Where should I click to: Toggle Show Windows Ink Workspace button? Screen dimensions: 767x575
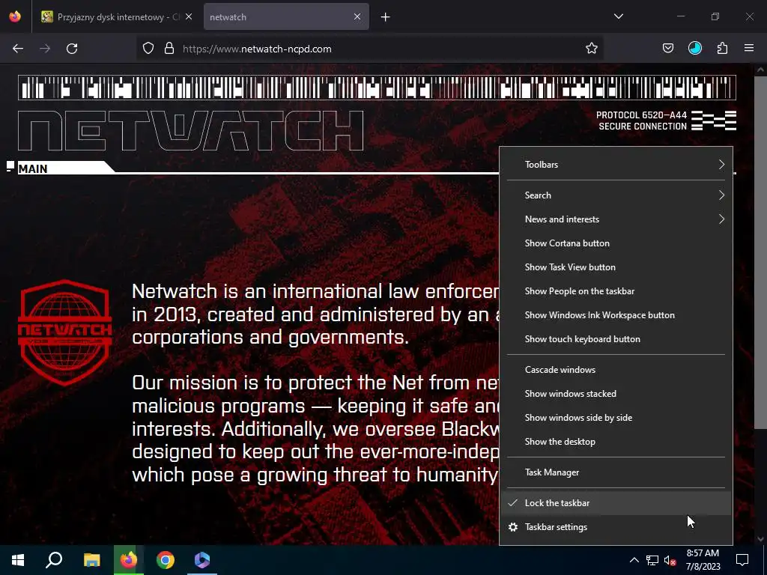tap(616, 315)
